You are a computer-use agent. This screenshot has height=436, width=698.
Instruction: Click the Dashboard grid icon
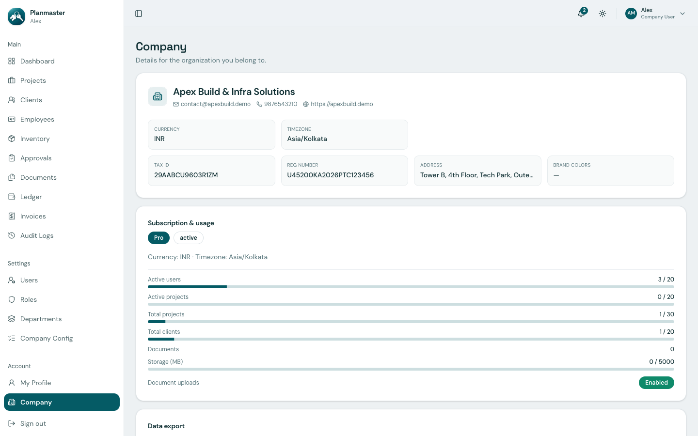[12, 61]
